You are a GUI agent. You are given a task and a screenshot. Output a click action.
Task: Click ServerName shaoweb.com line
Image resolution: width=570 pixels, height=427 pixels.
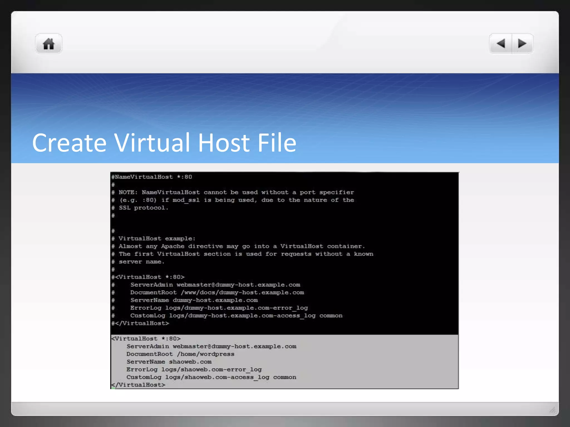169,362
